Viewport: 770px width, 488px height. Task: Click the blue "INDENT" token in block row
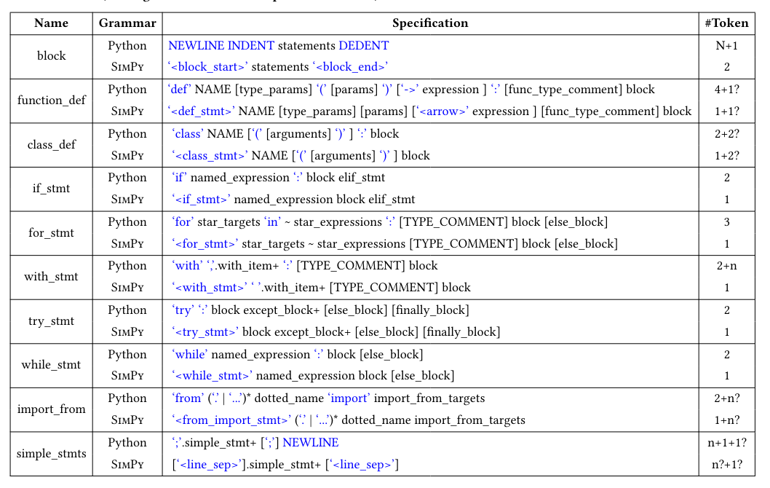pyautogui.click(x=250, y=46)
